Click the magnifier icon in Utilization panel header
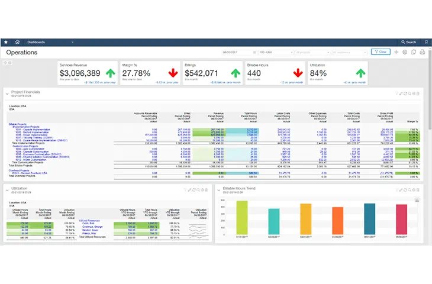This screenshot has height=284, width=432. [198, 190]
